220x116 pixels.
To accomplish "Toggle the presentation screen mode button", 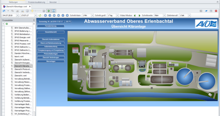I will 54,11.
